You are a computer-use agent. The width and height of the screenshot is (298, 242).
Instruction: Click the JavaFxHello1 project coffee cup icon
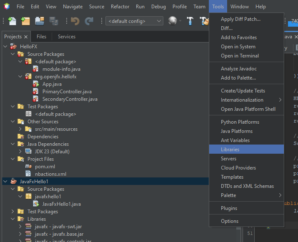pyautogui.click(x=13, y=182)
